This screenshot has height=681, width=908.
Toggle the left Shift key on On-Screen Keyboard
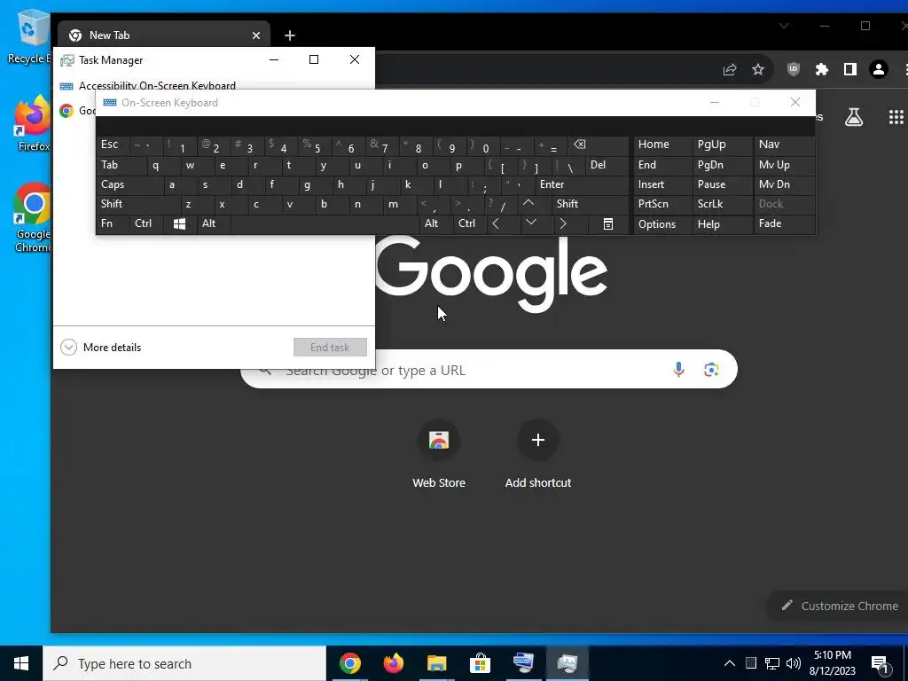point(137,204)
